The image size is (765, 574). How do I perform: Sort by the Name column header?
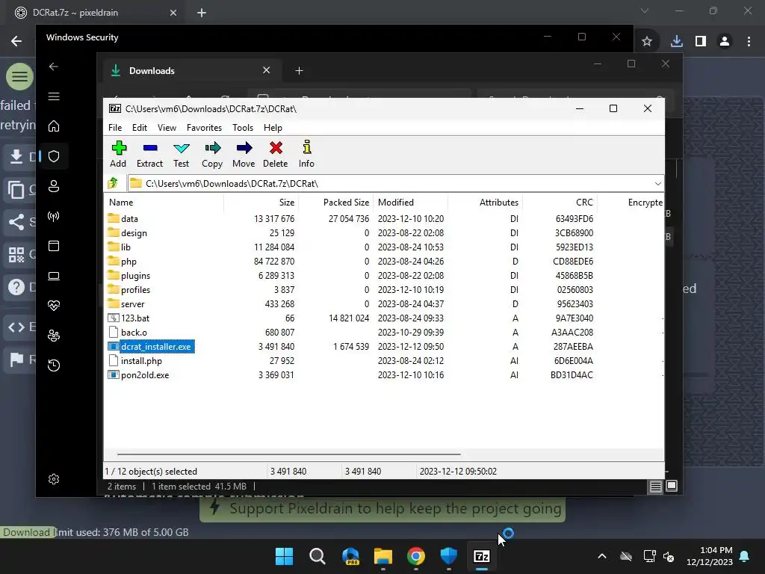point(164,202)
